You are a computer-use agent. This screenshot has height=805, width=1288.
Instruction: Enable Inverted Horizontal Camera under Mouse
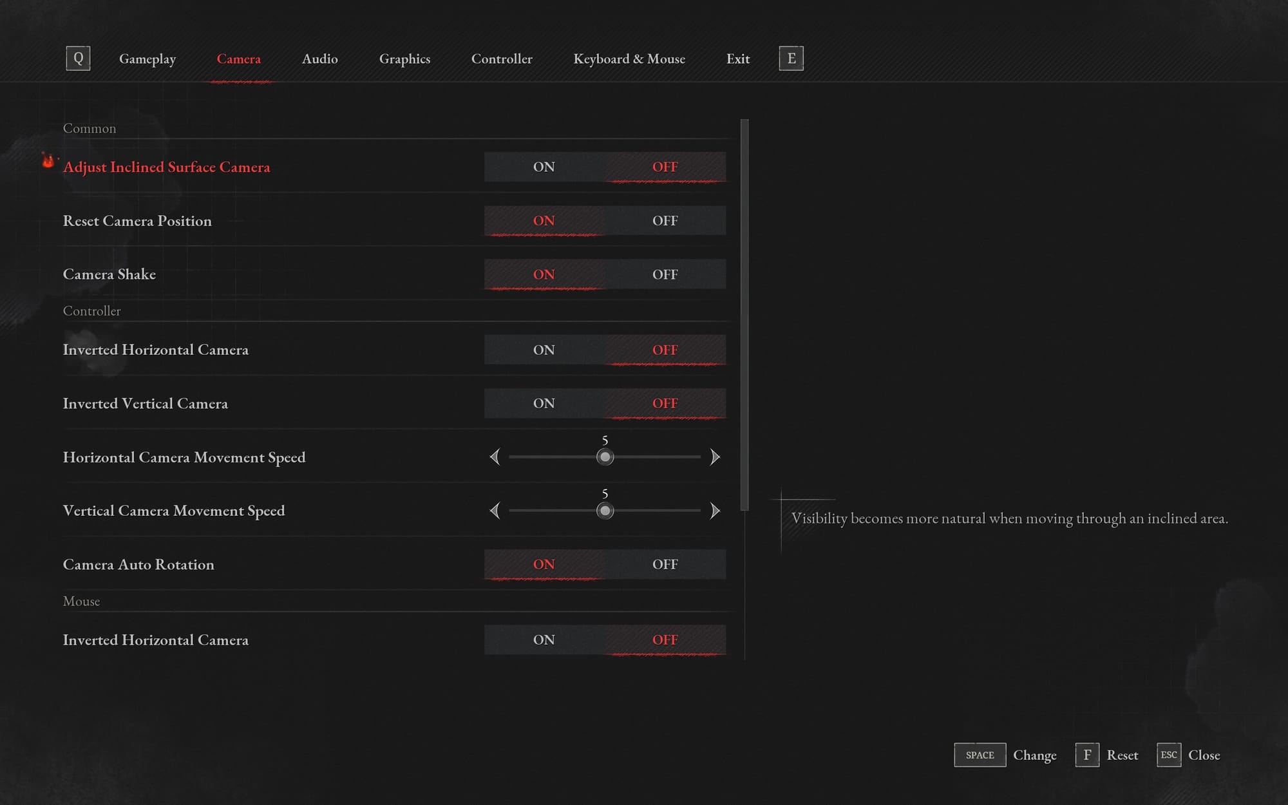point(544,639)
